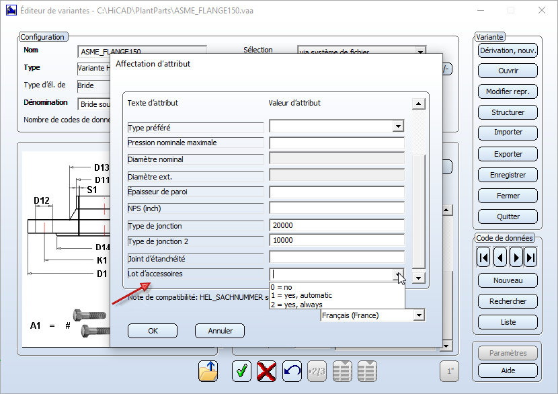Go to next data record
The width and height of the screenshot is (558, 394).
pos(516,258)
